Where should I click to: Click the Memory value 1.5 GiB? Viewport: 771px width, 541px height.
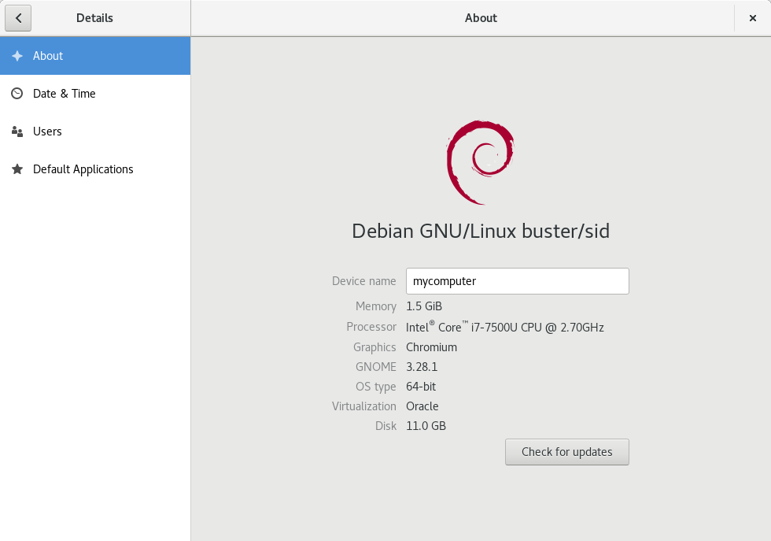click(x=424, y=306)
